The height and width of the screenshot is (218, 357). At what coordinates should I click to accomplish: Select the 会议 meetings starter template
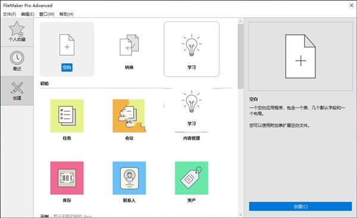(x=129, y=116)
